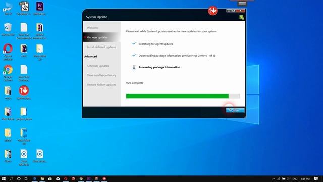This screenshot has width=323, height=182.
Task: Open the volume control in the tray
Action: (x=288, y=178)
